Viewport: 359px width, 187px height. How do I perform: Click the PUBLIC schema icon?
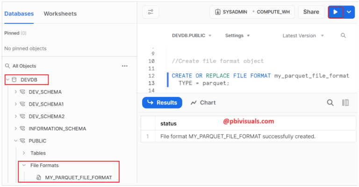pos(22,141)
